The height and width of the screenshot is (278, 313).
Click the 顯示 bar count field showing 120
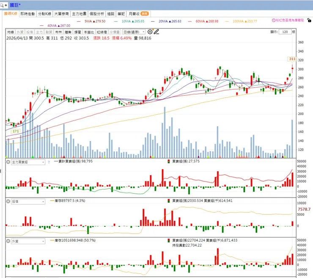click(285, 32)
